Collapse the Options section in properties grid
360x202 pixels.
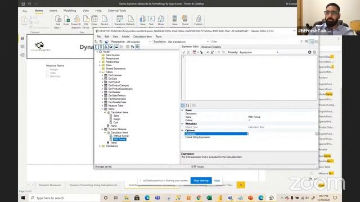coord(182,130)
